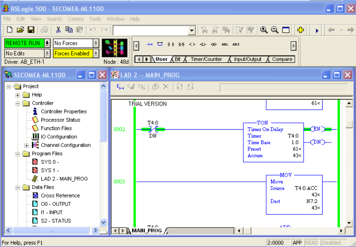
Task: Open Controller Properties in project tree
Action: [64, 111]
